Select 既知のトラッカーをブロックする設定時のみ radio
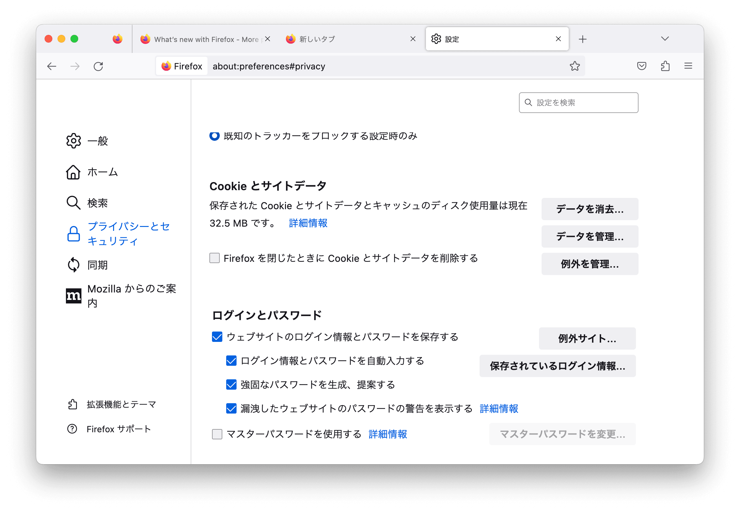The height and width of the screenshot is (512, 740). [x=215, y=136]
